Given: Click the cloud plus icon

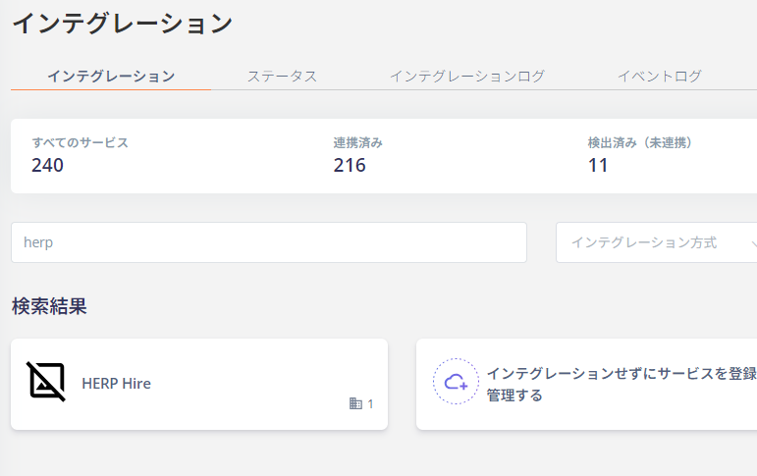Looking at the screenshot, I should click(x=456, y=382).
